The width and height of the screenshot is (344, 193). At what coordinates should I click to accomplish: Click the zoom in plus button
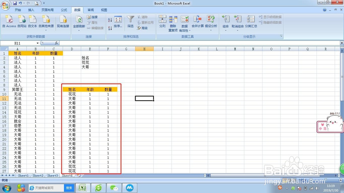(x=341, y=180)
